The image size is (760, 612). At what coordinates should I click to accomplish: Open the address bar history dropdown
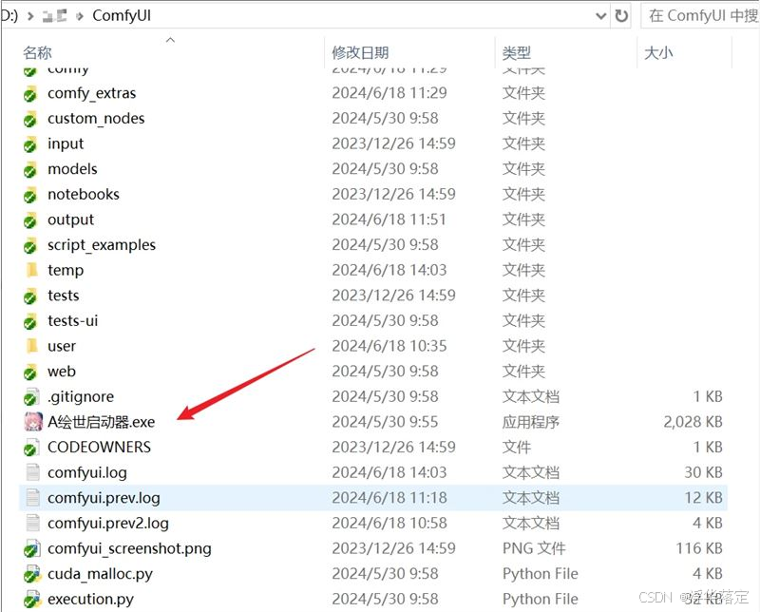(601, 16)
